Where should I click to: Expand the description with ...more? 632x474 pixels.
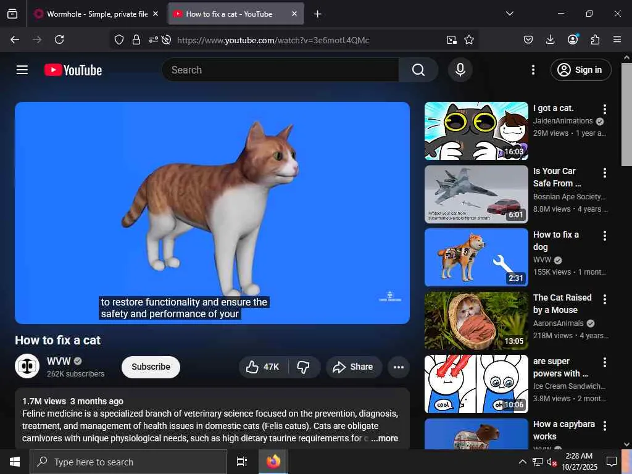385,438
